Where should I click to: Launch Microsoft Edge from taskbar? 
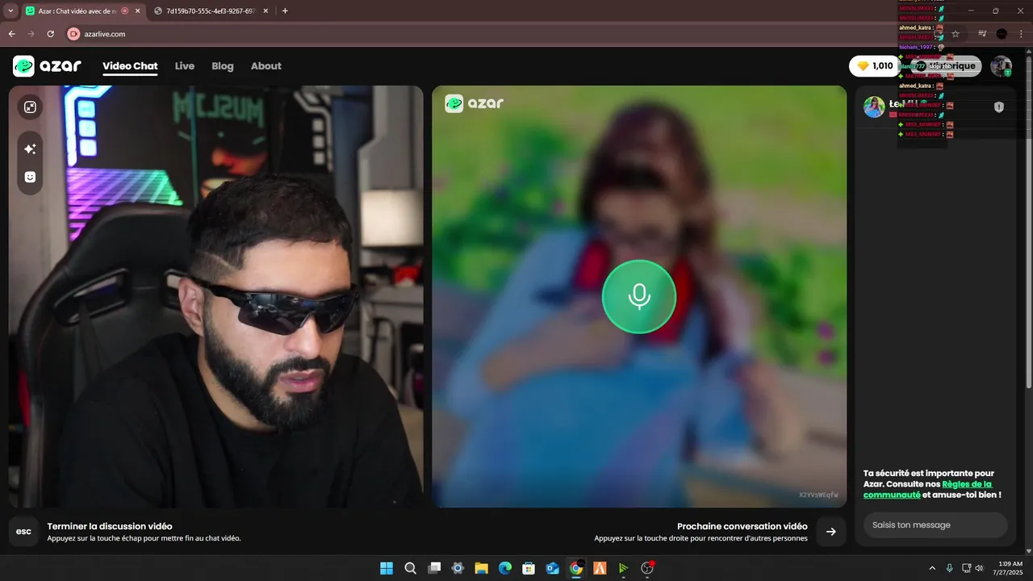click(505, 568)
